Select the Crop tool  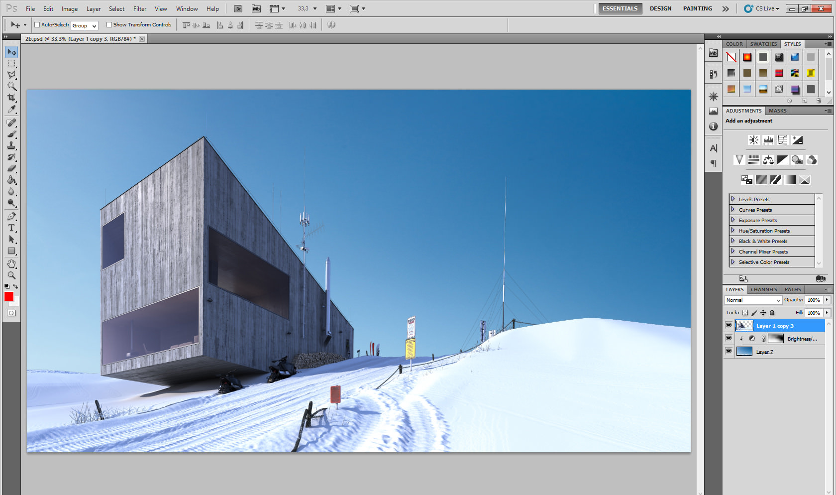11,98
